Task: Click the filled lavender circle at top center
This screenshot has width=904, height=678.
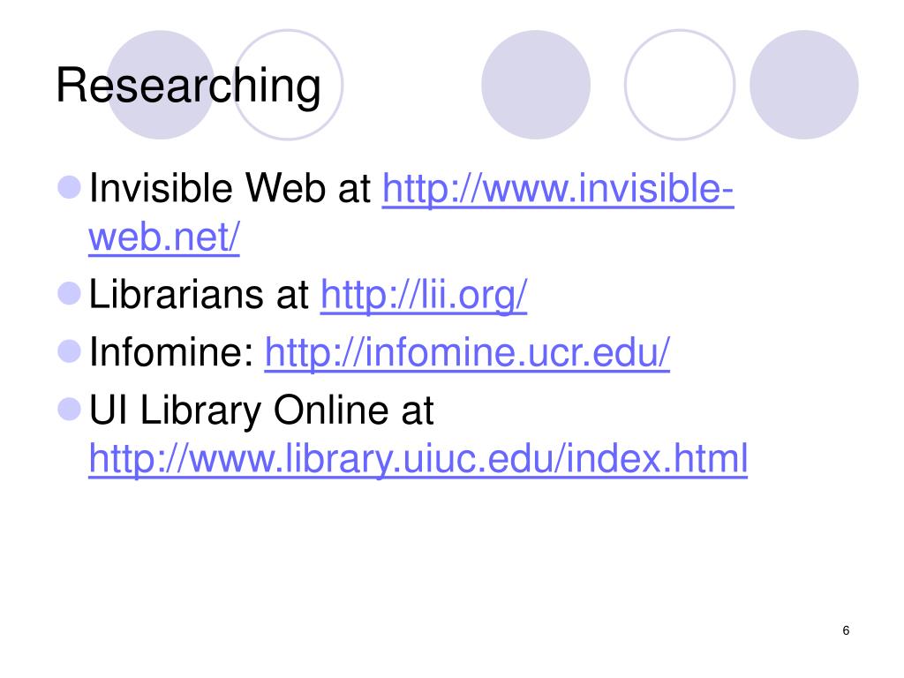Action: [x=536, y=85]
